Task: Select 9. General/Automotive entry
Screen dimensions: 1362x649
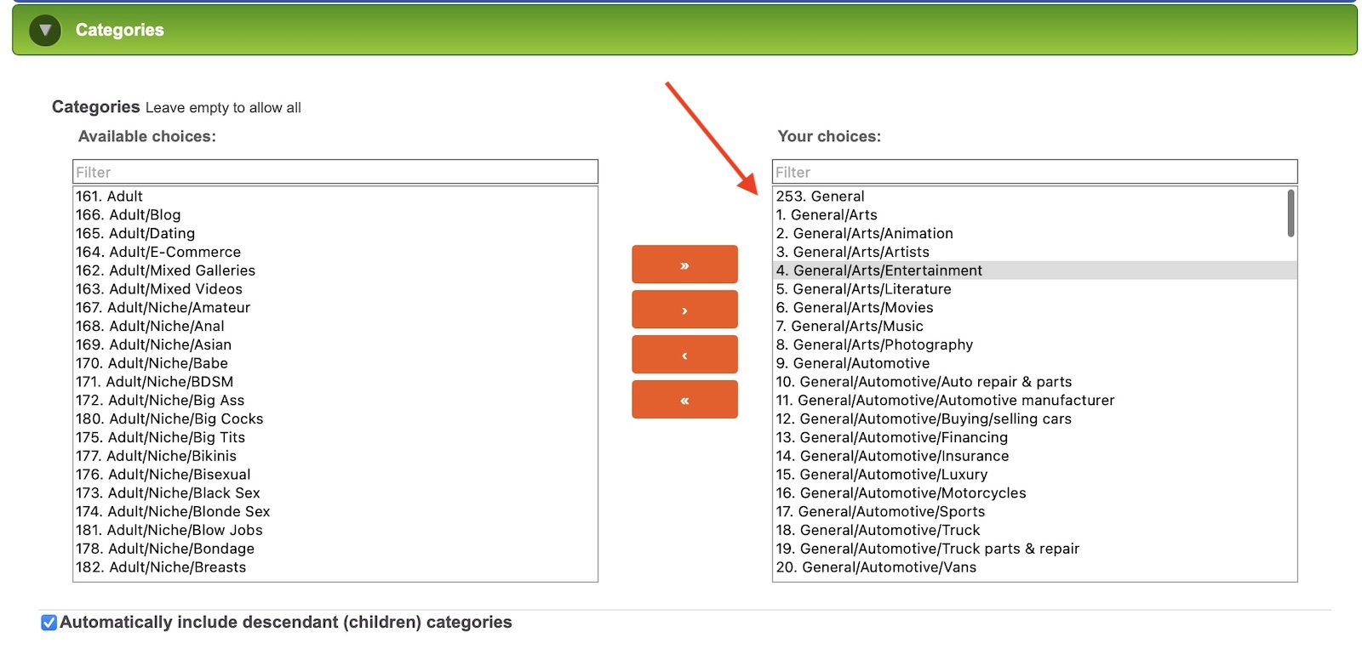Action: coord(853,363)
